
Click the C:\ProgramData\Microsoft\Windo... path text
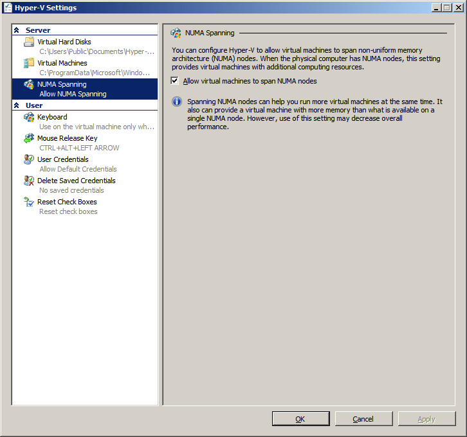(95, 73)
